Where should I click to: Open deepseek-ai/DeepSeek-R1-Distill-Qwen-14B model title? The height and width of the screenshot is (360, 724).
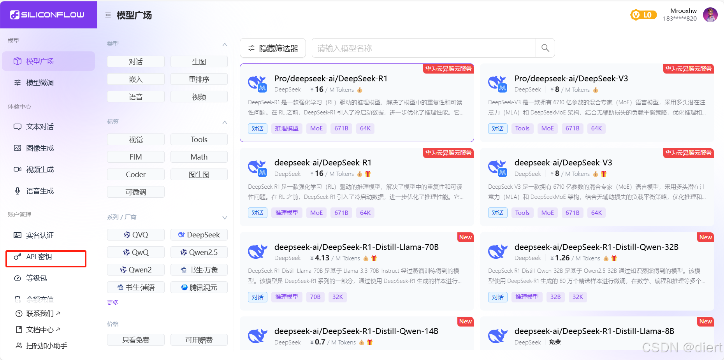(356, 331)
